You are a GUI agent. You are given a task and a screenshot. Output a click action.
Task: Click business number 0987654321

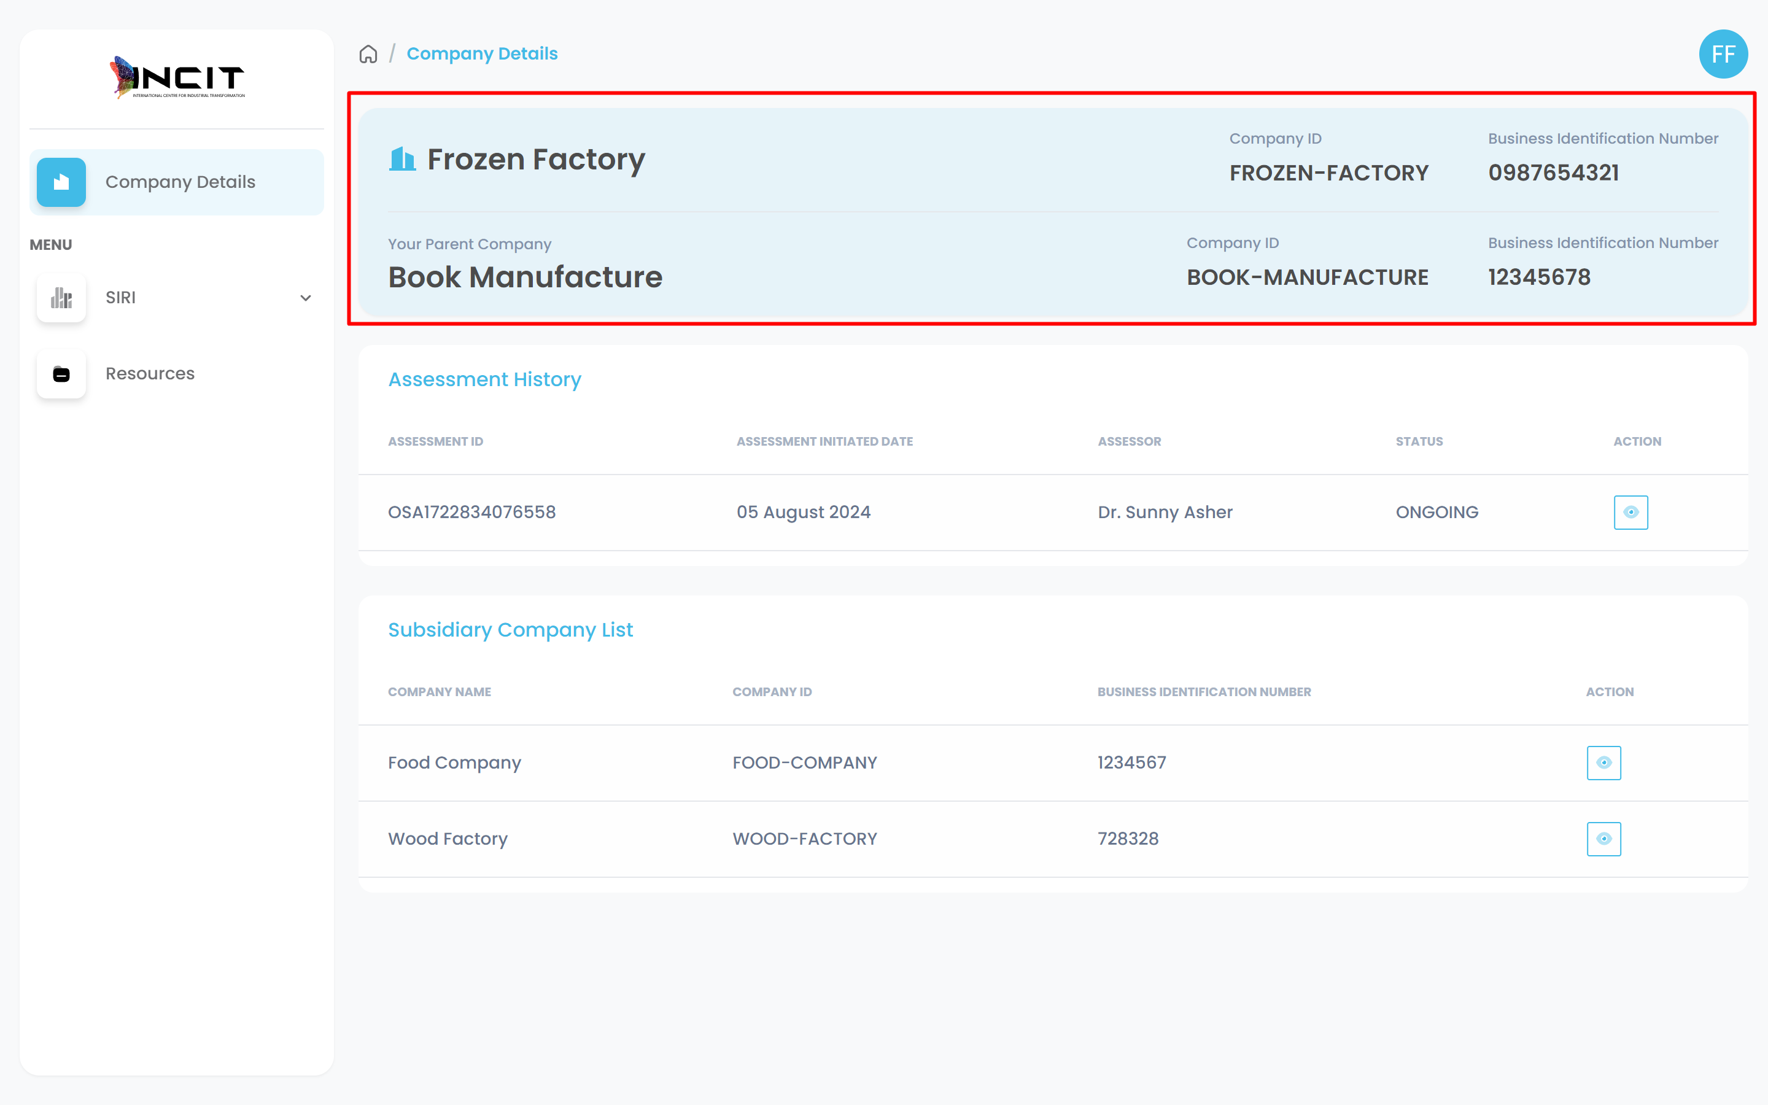(1554, 173)
